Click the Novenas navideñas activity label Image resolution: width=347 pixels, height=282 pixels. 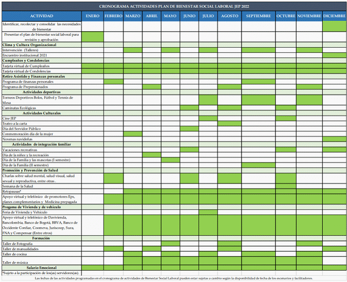click(17, 139)
